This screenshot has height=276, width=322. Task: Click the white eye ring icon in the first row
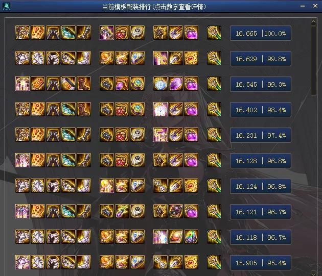(137, 33)
